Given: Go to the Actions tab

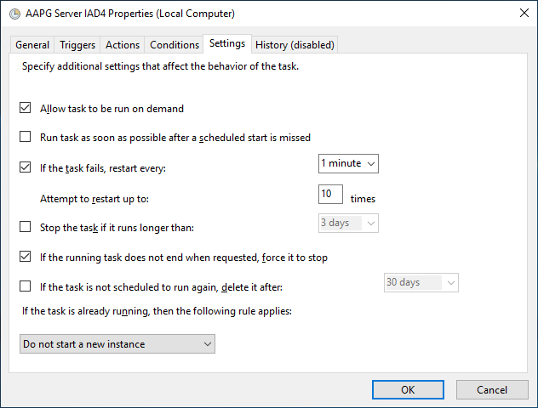Looking at the screenshot, I should [x=123, y=45].
